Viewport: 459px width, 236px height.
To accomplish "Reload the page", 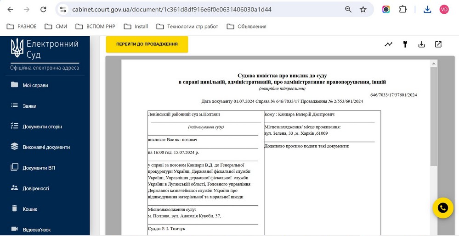I will coord(43,9).
